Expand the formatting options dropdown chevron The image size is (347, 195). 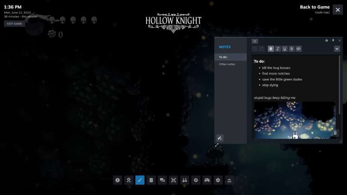(x=337, y=49)
